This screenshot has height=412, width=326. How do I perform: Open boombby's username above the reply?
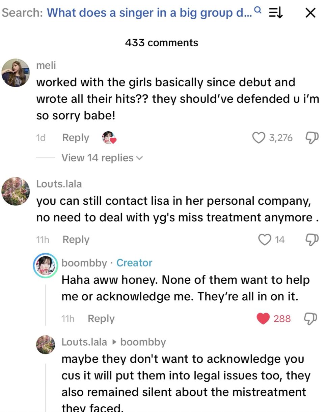coord(84,262)
